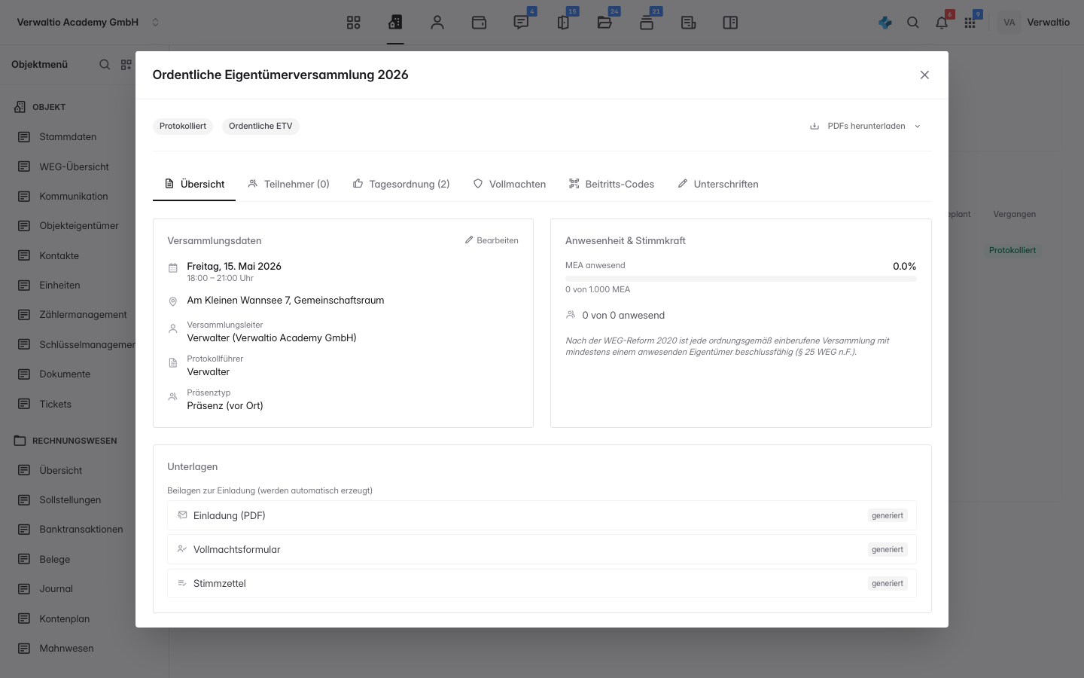Open the chat messages icon with badge 4
The width and height of the screenshot is (1084, 678).
point(521,23)
